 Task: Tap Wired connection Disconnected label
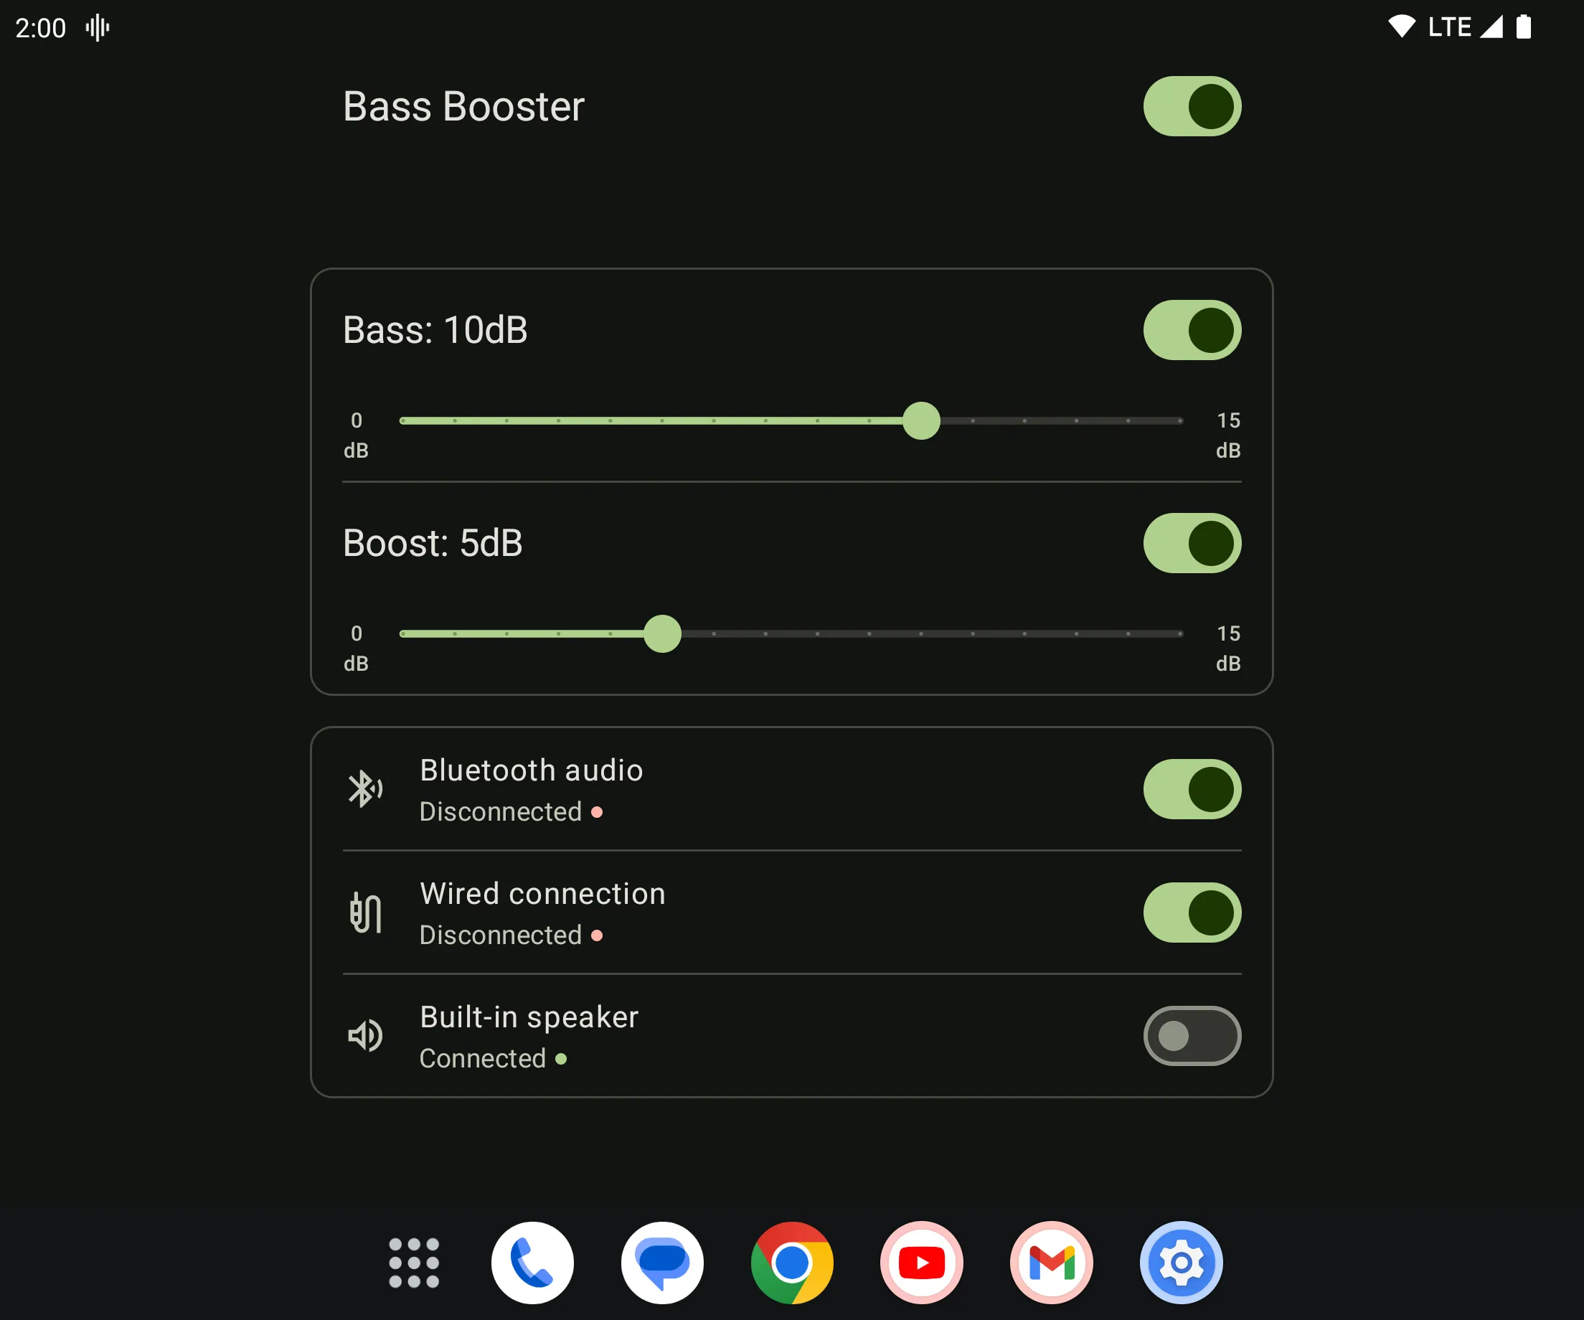[542, 912]
